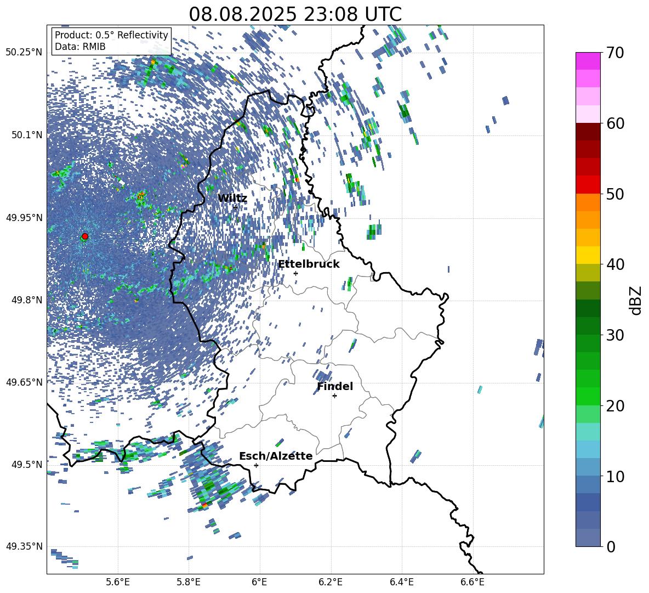Click the Findel station cross marker

(x=334, y=396)
